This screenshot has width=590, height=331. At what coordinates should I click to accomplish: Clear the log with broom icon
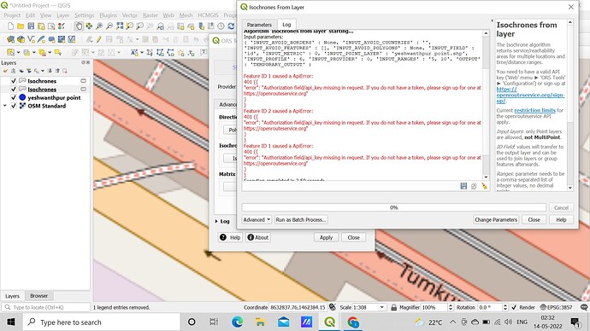tap(484, 186)
